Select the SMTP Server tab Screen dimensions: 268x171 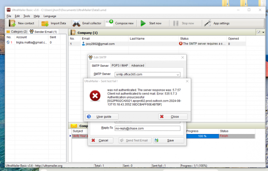point(100,65)
